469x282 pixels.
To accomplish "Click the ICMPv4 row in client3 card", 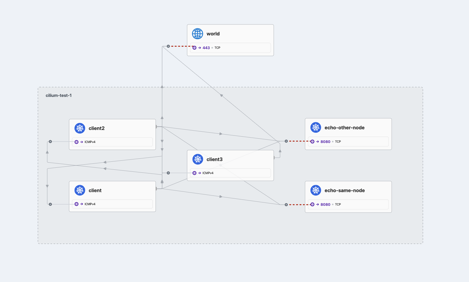I will [x=230, y=173].
